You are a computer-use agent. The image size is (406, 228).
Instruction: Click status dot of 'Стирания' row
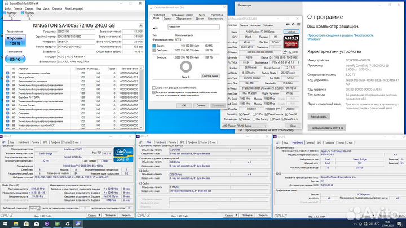coord(7,113)
